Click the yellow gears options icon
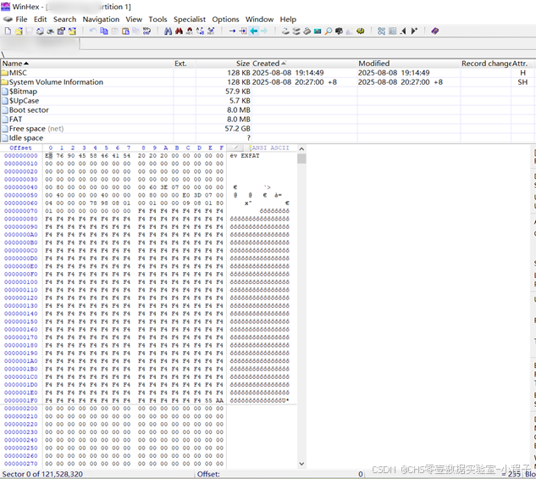 pos(360,31)
